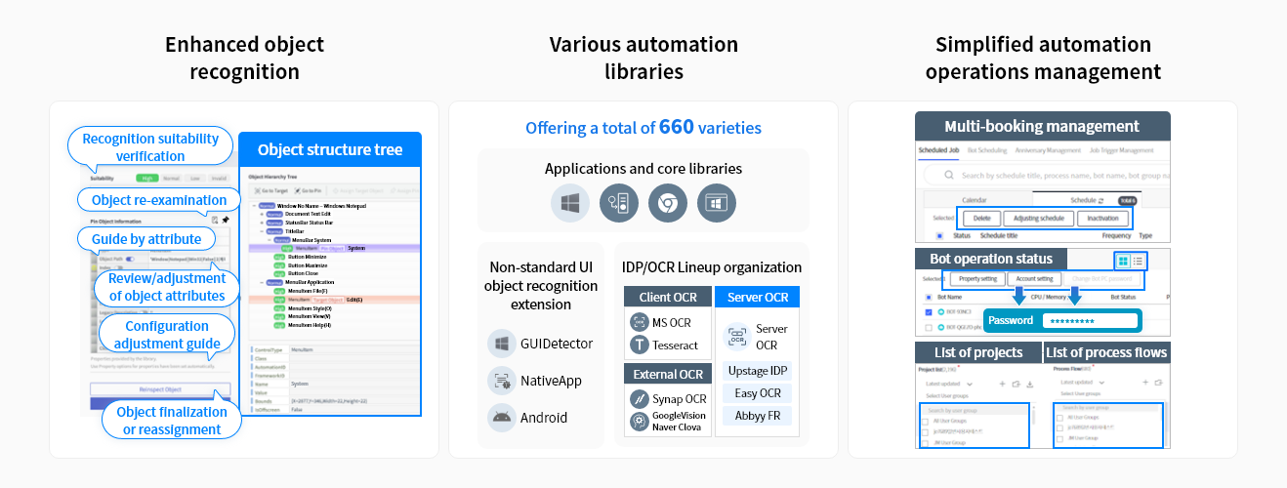Tick the JM User Group checkbox in Process flows

[1059, 438]
